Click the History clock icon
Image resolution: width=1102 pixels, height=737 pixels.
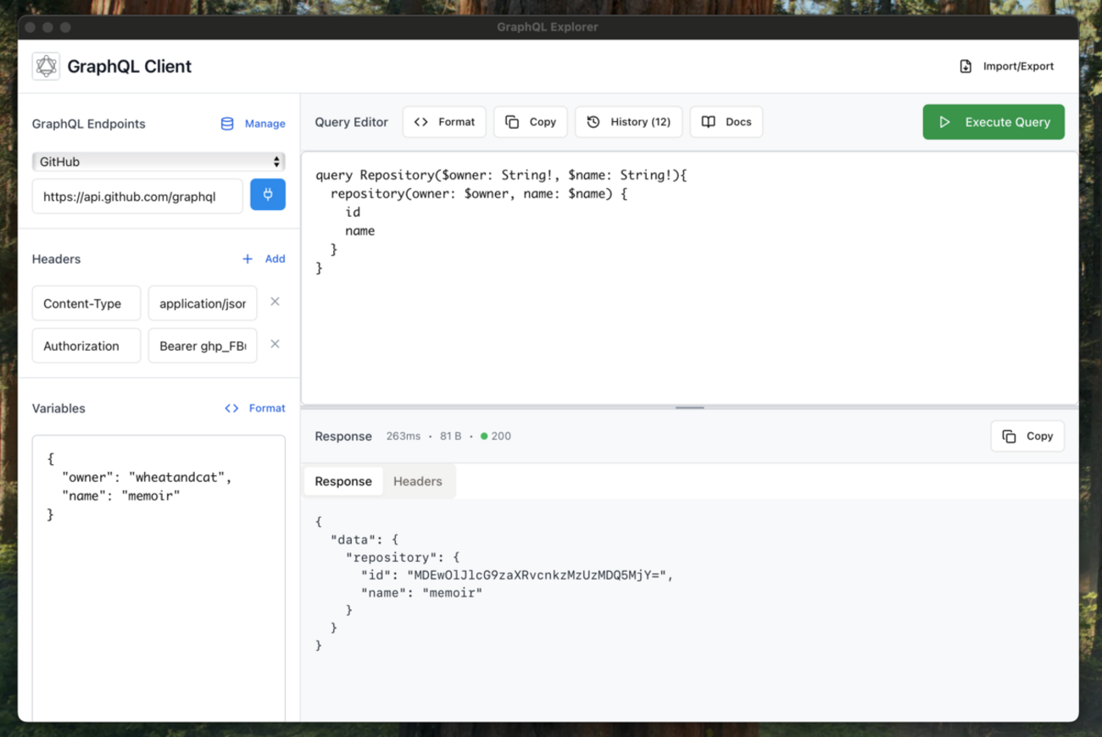pyautogui.click(x=593, y=122)
